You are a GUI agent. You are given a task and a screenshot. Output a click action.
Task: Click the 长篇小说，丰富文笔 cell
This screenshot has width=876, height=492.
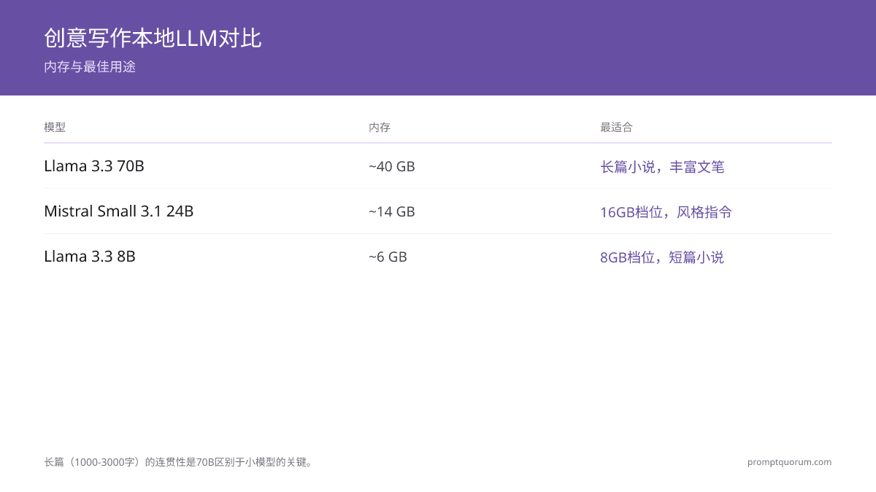pos(662,167)
